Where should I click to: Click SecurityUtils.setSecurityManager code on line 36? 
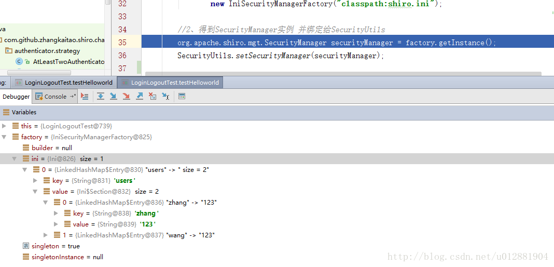coord(281,56)
